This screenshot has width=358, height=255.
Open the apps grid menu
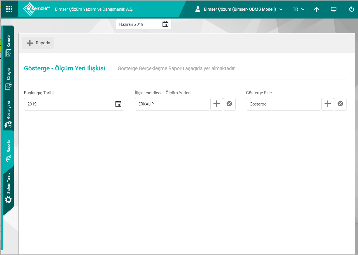pyautogui.click(x=9, y=9)
